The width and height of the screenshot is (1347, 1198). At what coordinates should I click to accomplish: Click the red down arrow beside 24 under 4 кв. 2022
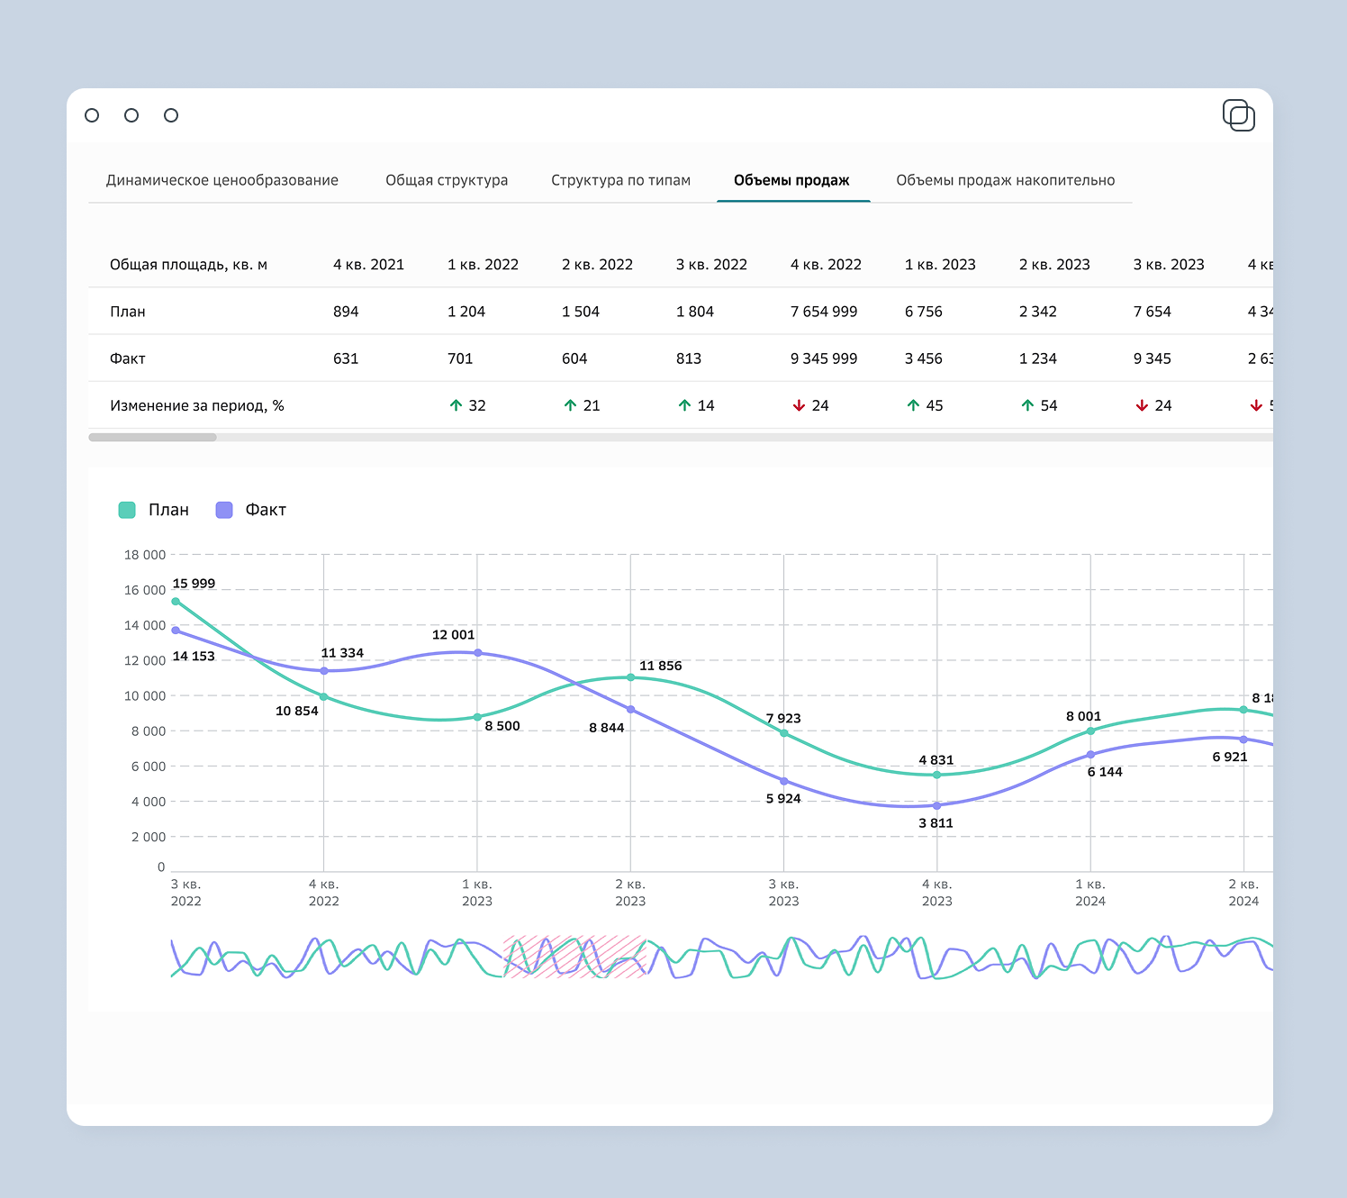[799, 405]
